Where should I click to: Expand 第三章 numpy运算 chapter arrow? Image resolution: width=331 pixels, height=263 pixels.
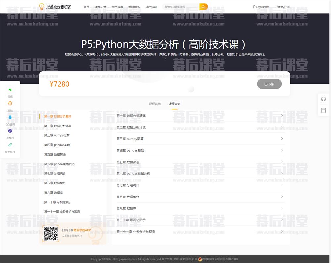(282, 139)
